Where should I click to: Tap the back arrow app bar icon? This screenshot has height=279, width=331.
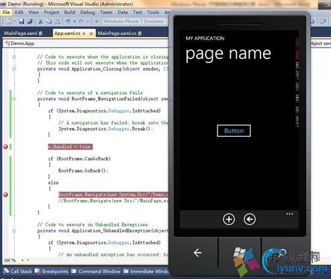point(250,219)
